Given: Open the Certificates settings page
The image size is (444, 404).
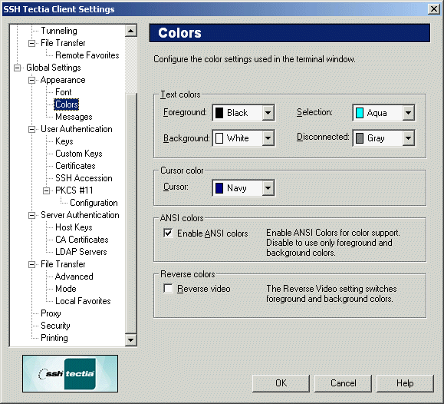Looking at the screenshot, I should (x=75, y=166).
